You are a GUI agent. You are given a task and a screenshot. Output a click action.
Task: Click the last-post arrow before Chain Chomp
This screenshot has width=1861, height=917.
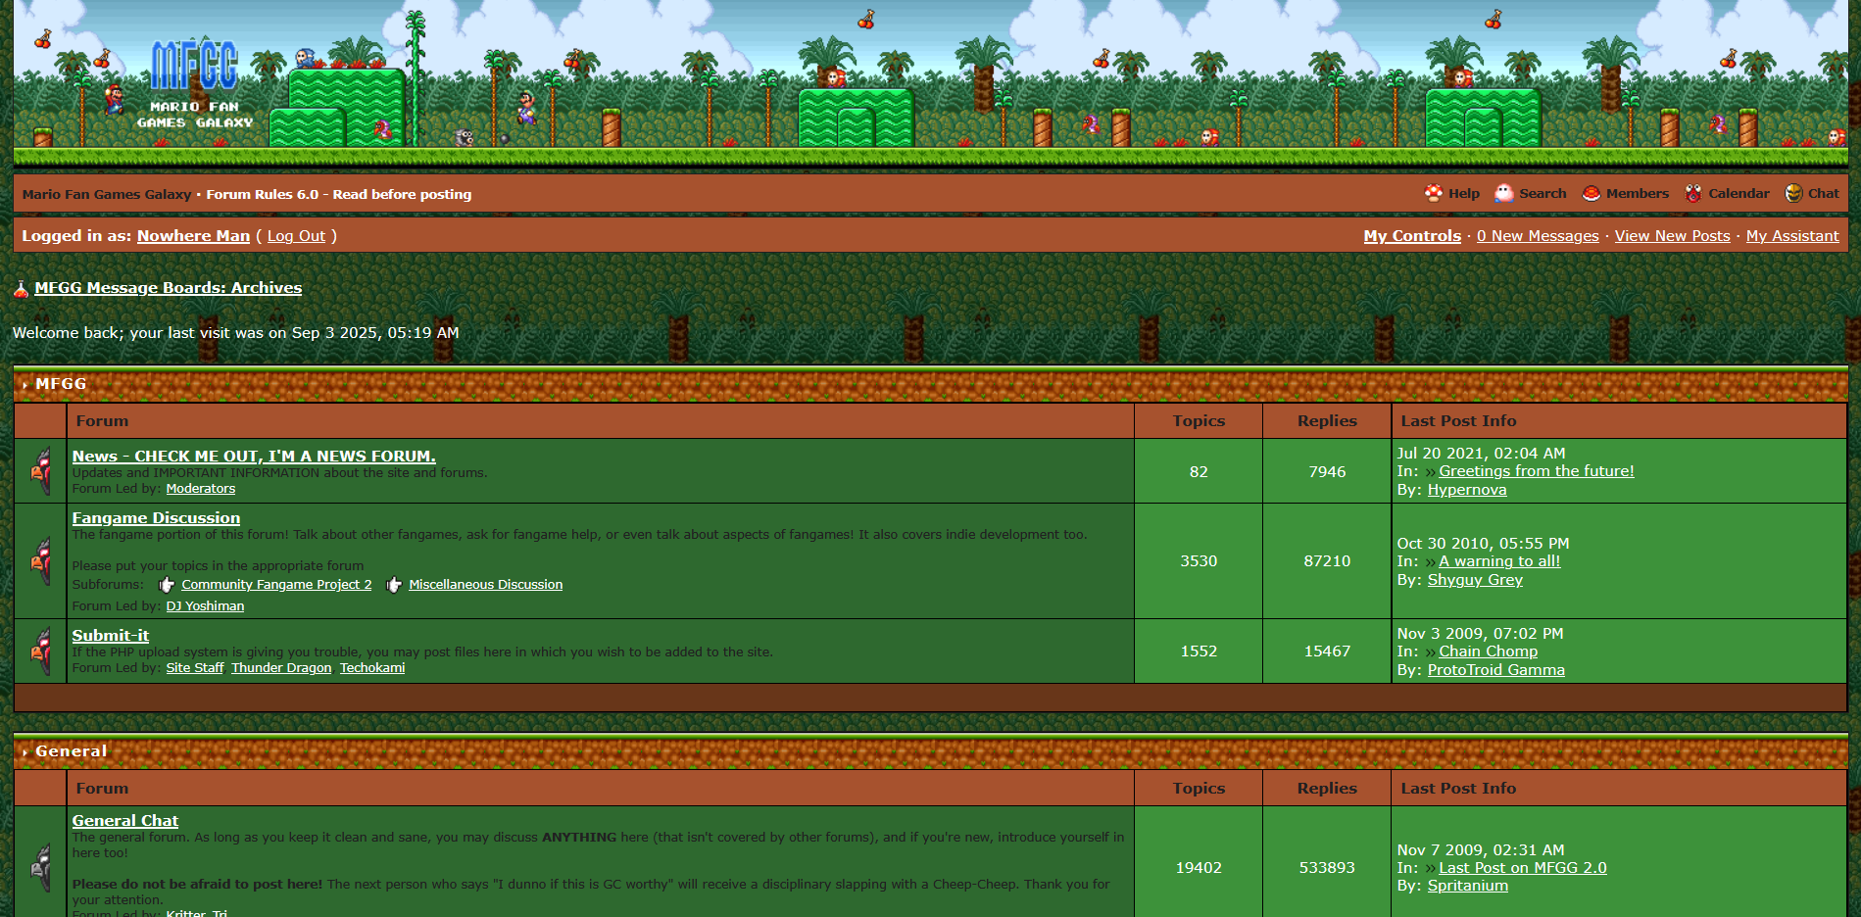(1430, 652)
